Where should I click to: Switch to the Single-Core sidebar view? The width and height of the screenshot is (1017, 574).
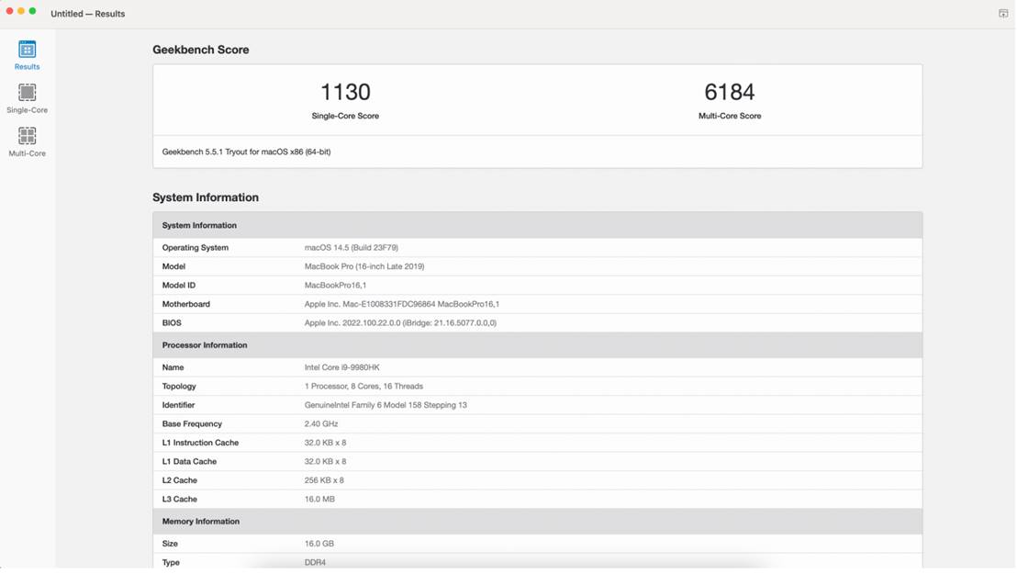[x=27, y=98]
